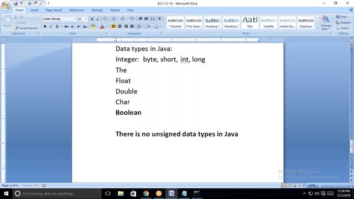The width and height of the screenshot is (354, 199).
Task: Open the Office button menu
Action: pos(6,6)
